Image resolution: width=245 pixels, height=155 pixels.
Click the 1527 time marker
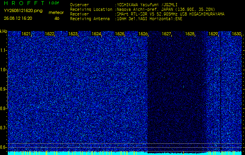coord(166,34)
